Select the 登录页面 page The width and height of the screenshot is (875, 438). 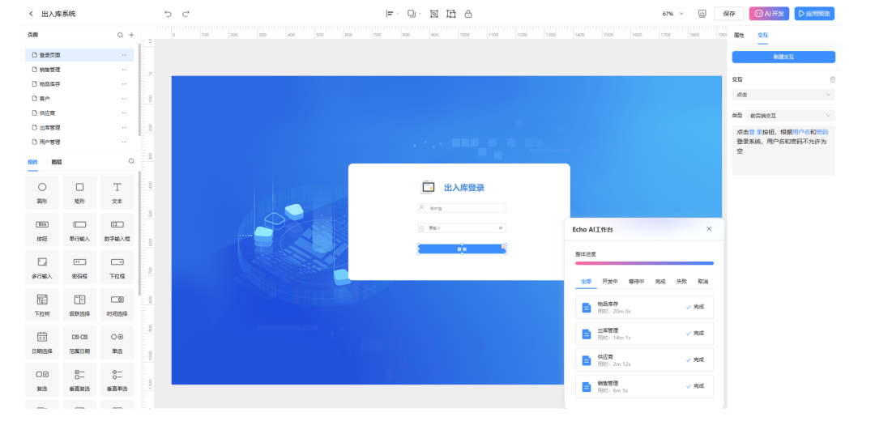coord(79,55)
